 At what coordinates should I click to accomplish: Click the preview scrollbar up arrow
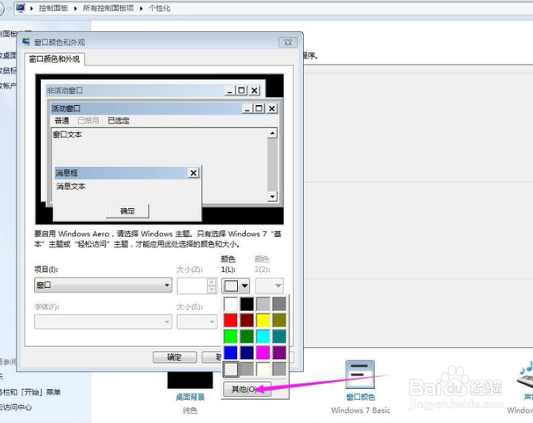(x=272, y=133)
